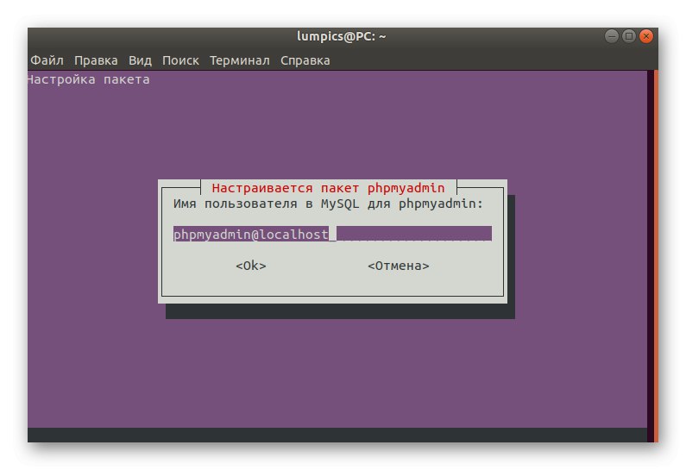This screenshot has width=686, height=470.
Task: Focus the MySQL username input field
Action: click(332, 234)
